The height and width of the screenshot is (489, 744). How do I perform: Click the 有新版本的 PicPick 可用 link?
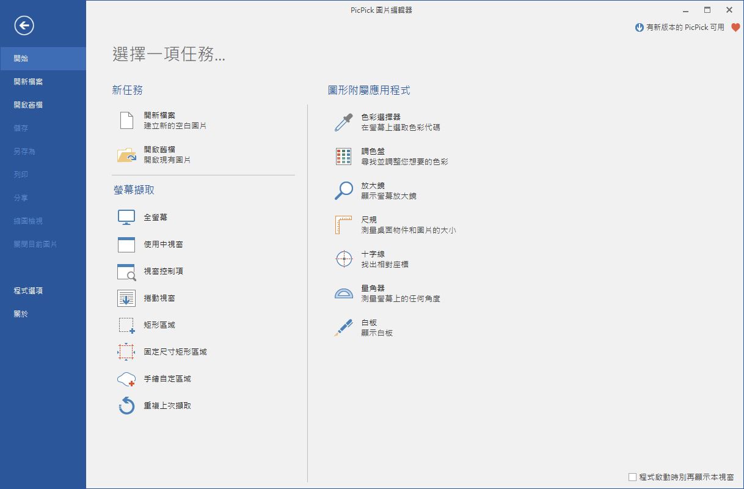[x=685, y=28]
